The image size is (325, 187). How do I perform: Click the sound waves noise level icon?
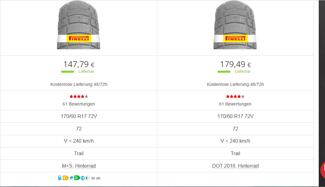click(88, 178)
